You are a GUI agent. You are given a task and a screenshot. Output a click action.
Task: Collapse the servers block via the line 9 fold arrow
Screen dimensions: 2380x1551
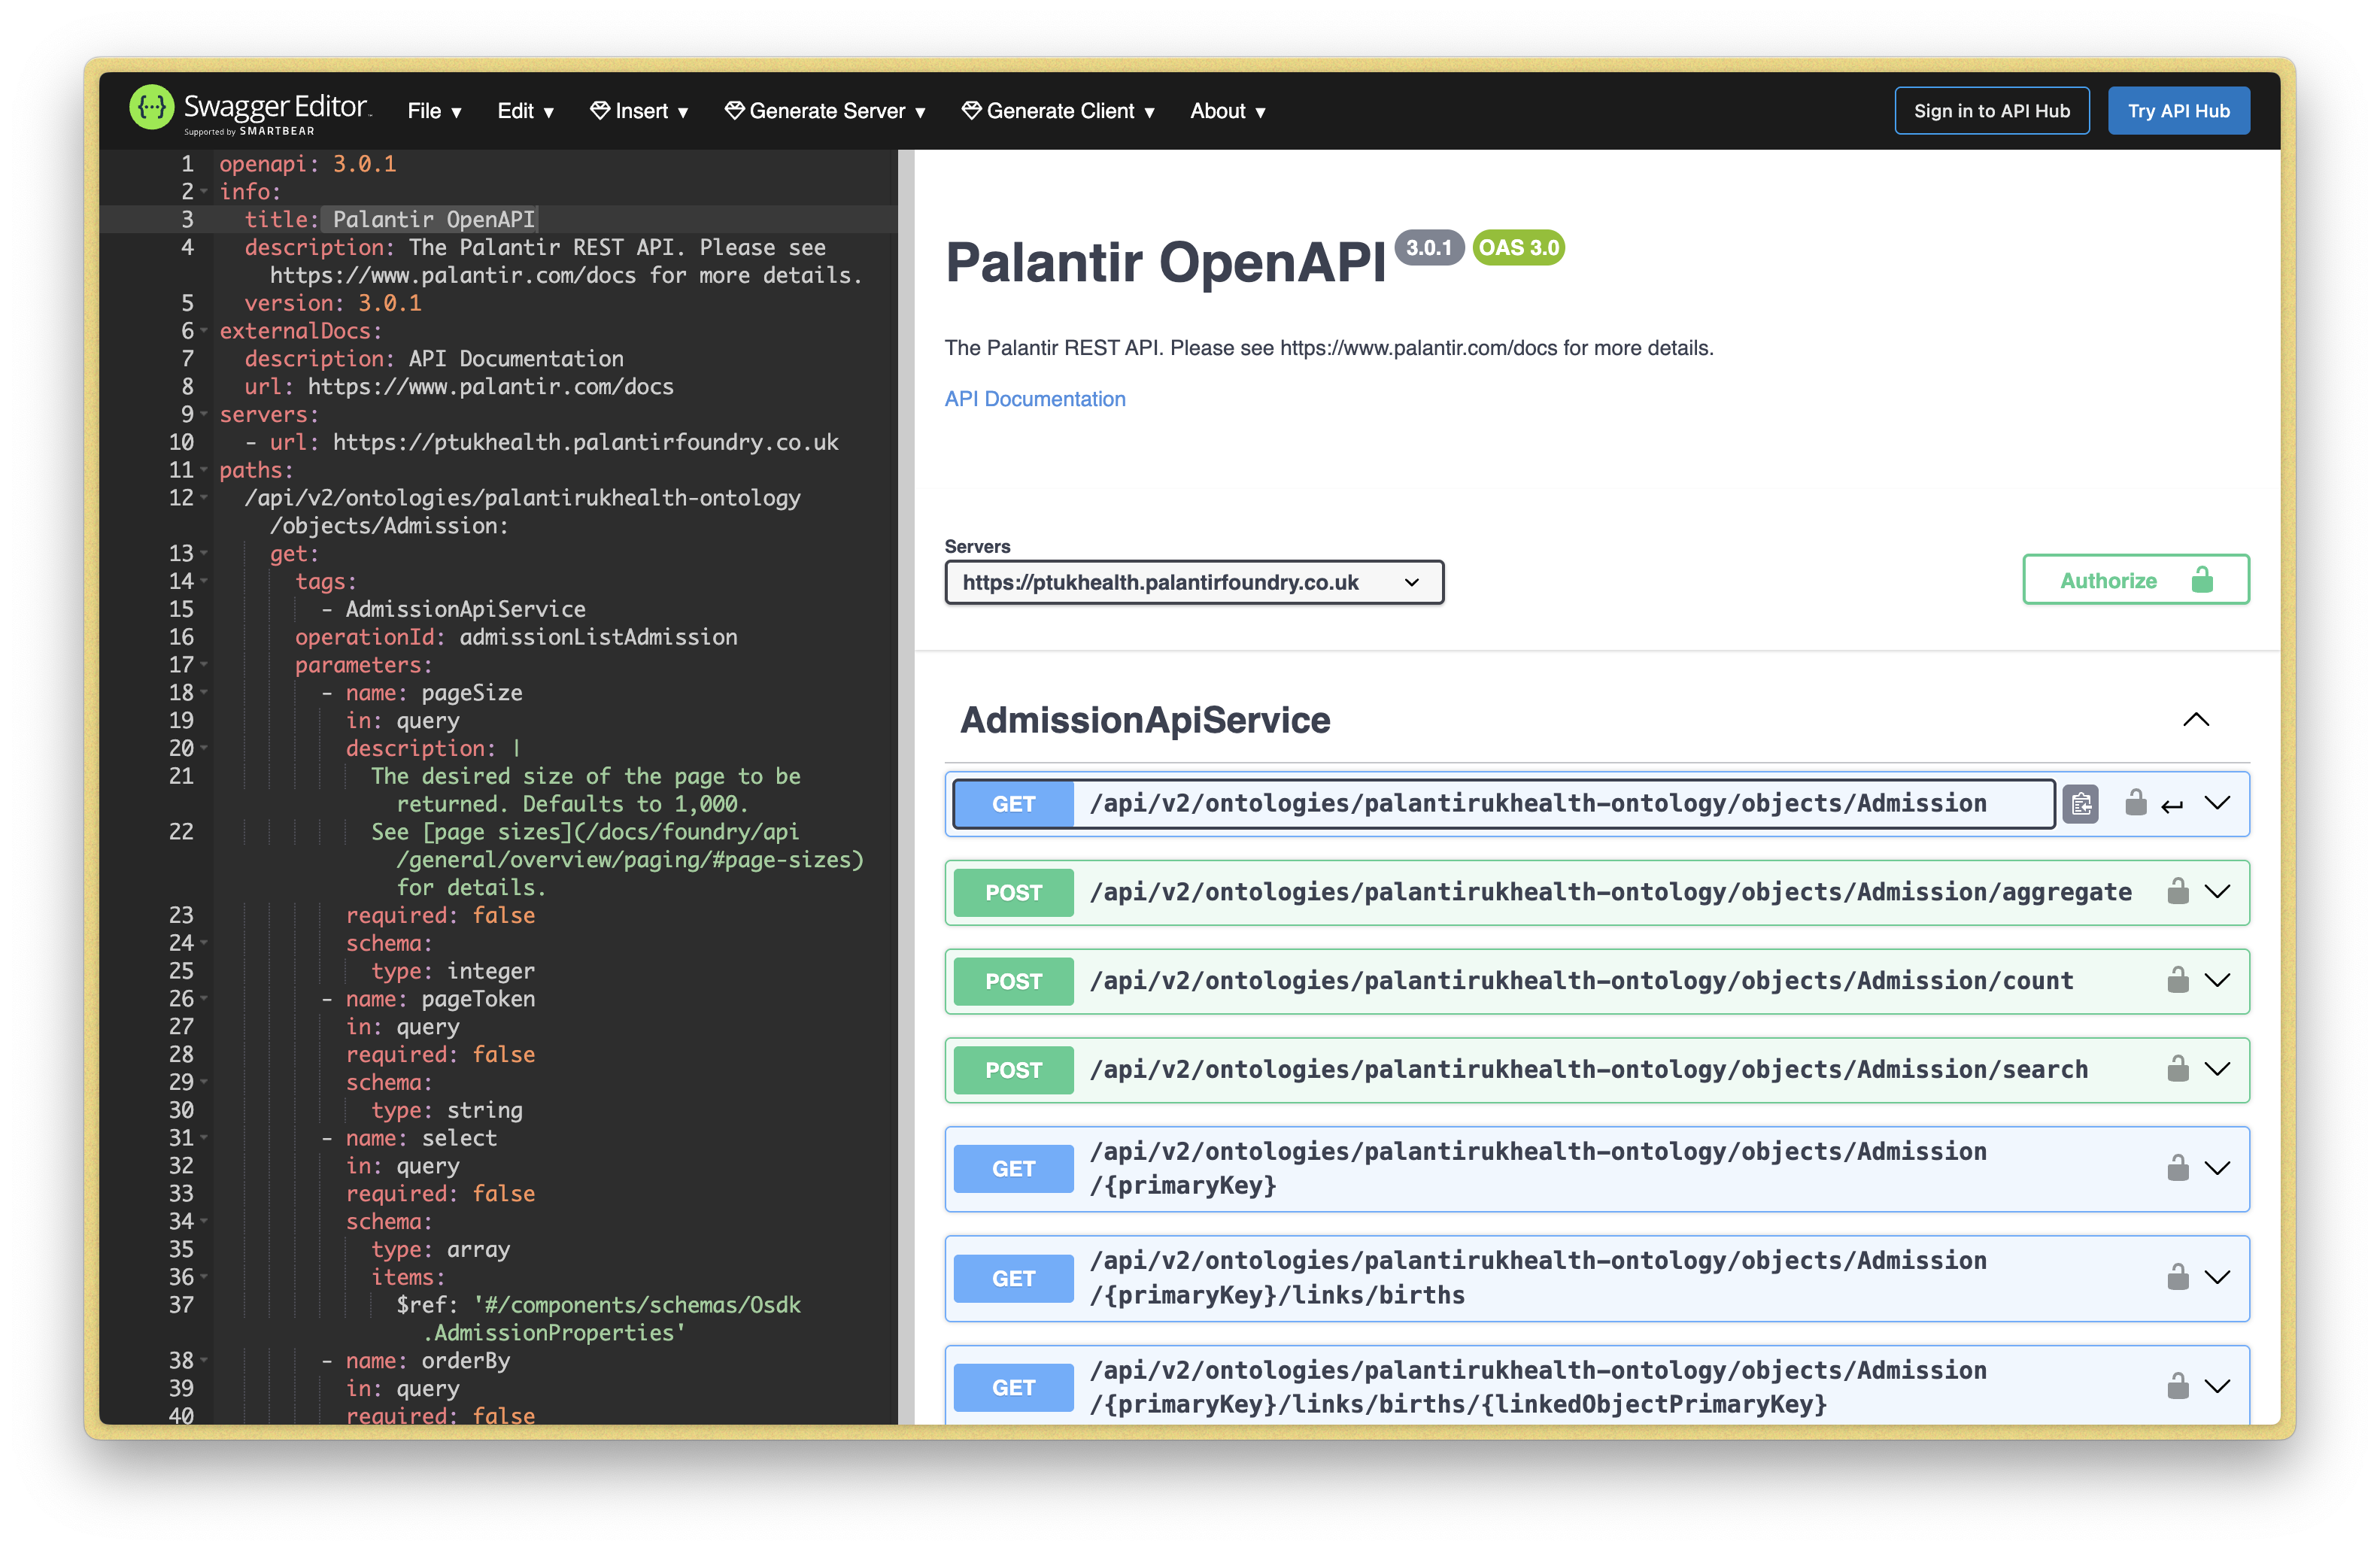click(x=203, y=414)
